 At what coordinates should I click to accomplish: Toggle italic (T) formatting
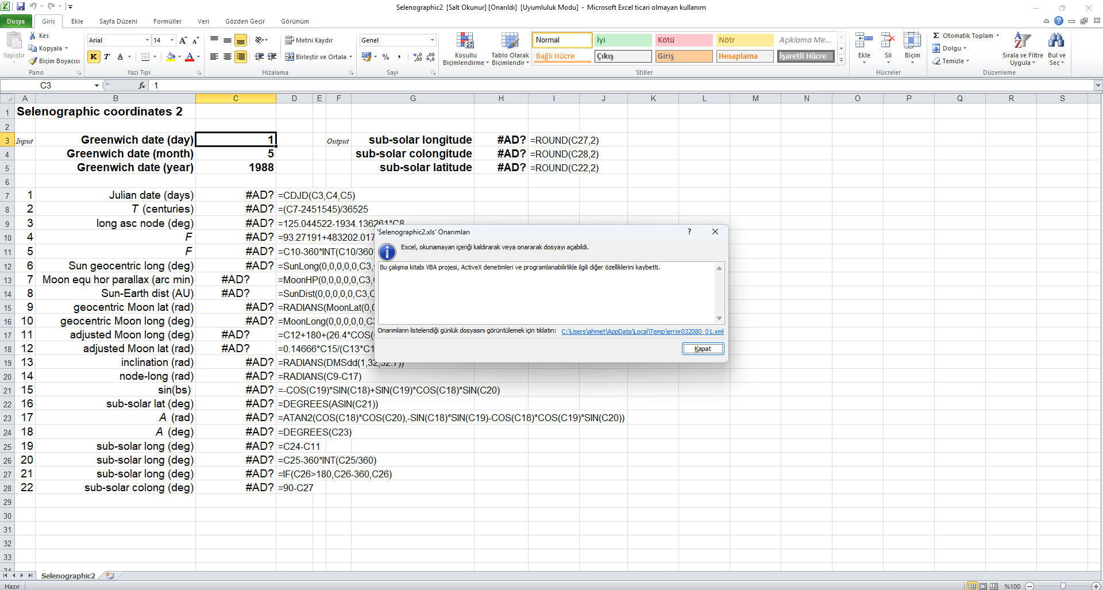click(107, 57)
